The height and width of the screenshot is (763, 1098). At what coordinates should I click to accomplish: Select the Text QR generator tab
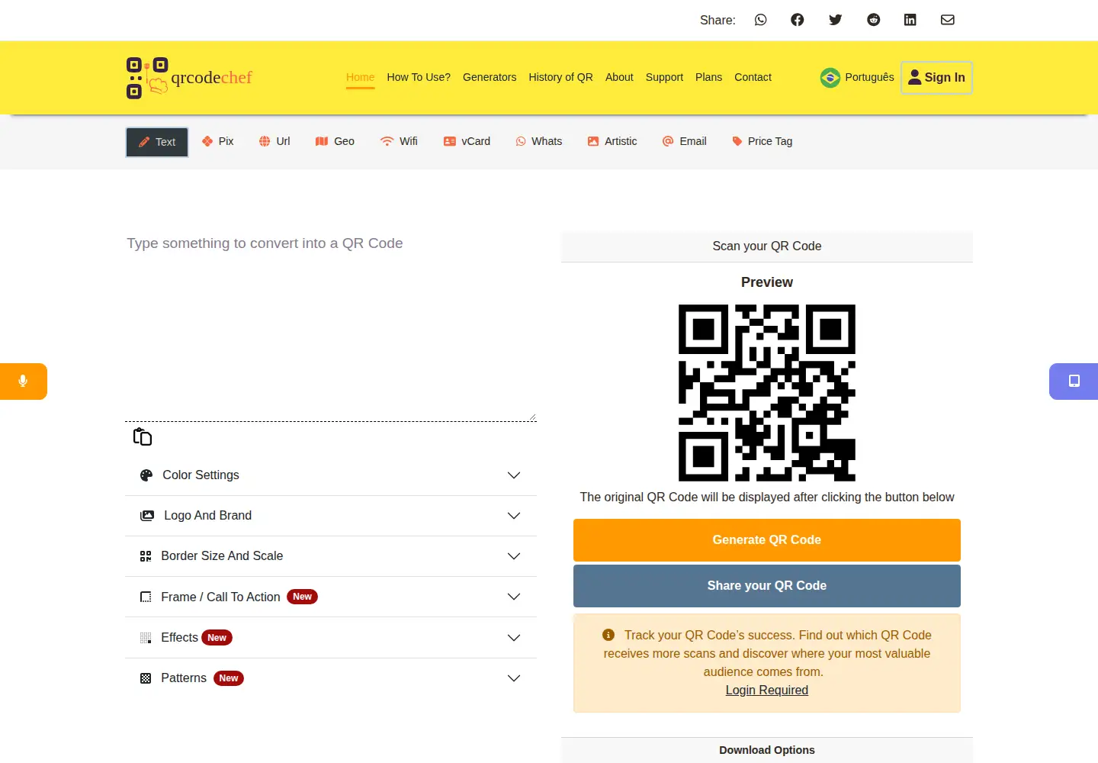157,142
